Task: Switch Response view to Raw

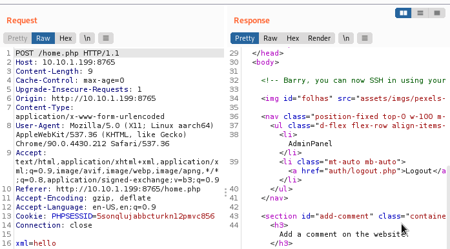Action: click(x=271, y=38)
